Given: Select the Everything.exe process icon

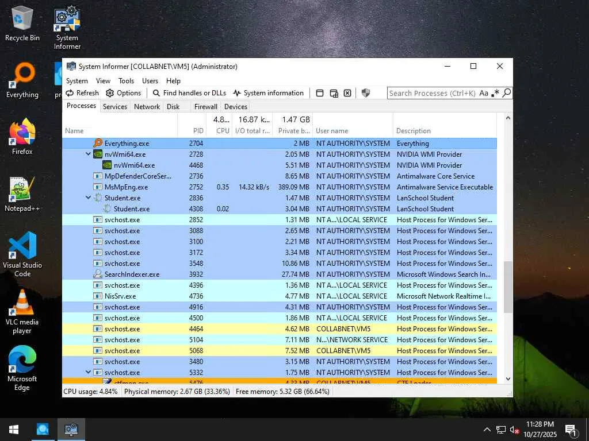Looking at the screenshot, I should (x=98, y=143).
